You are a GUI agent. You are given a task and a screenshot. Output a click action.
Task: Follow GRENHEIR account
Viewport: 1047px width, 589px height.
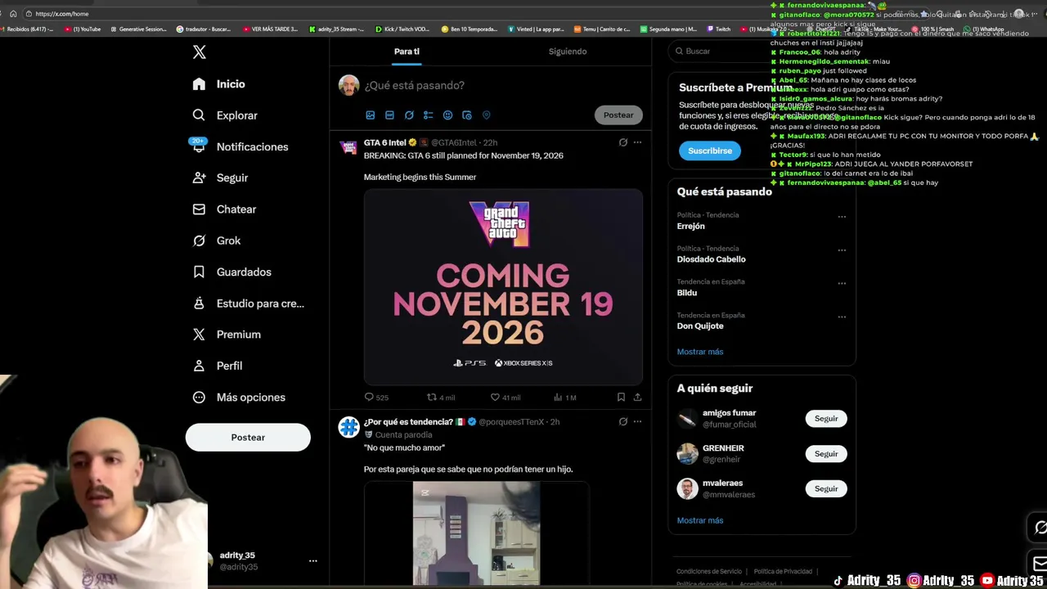(826, 454)
